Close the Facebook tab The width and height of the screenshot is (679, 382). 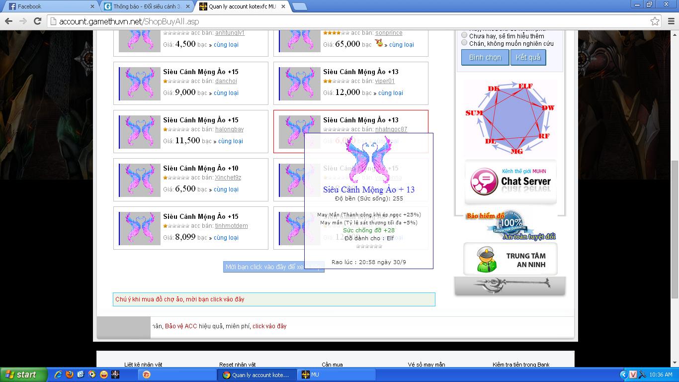[92, 6]
